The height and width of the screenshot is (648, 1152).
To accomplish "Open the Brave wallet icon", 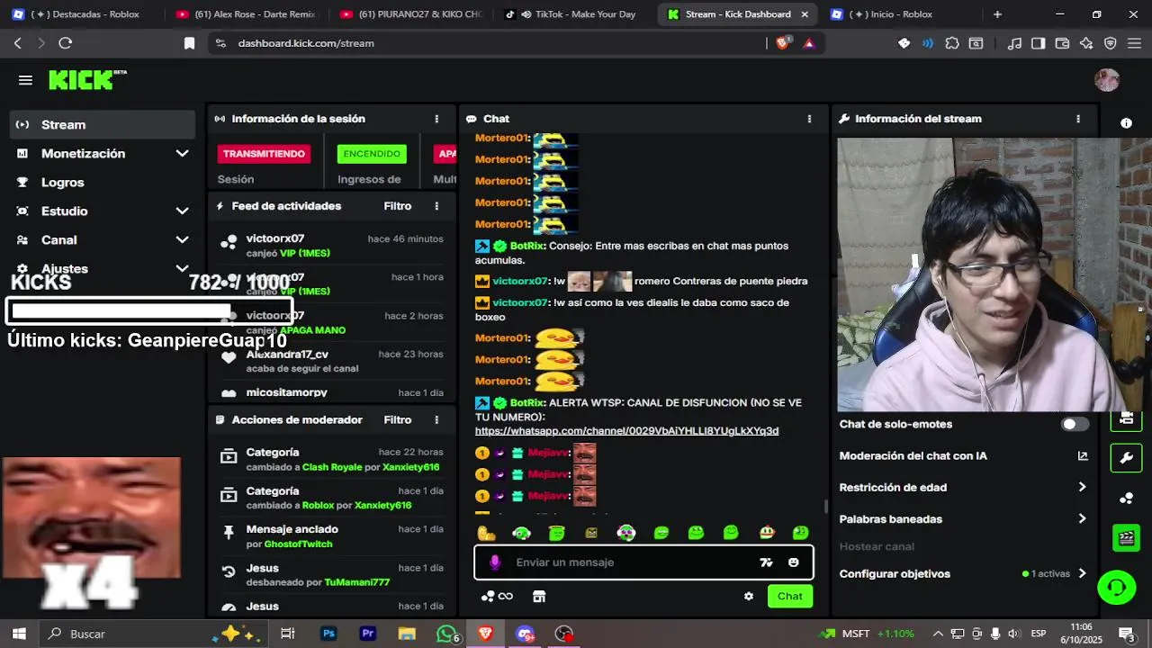I will pyautogui.click(x=1062, y=43).
